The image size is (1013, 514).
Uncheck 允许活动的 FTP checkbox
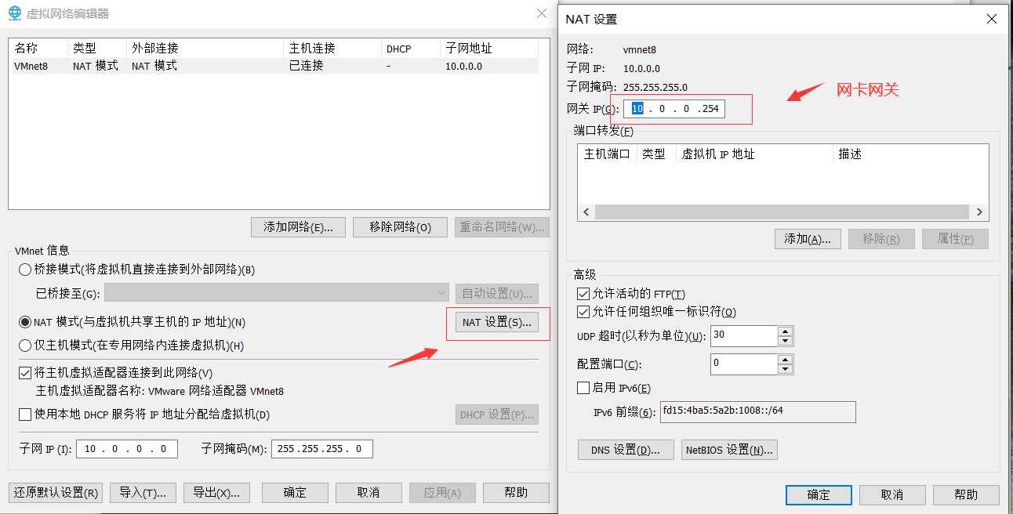coord(583,294)
